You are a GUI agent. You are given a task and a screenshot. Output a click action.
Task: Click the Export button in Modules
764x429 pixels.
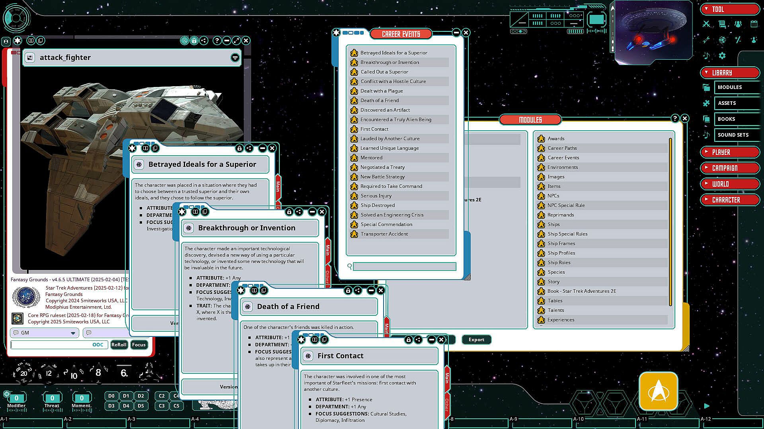(x=476, y=340)
